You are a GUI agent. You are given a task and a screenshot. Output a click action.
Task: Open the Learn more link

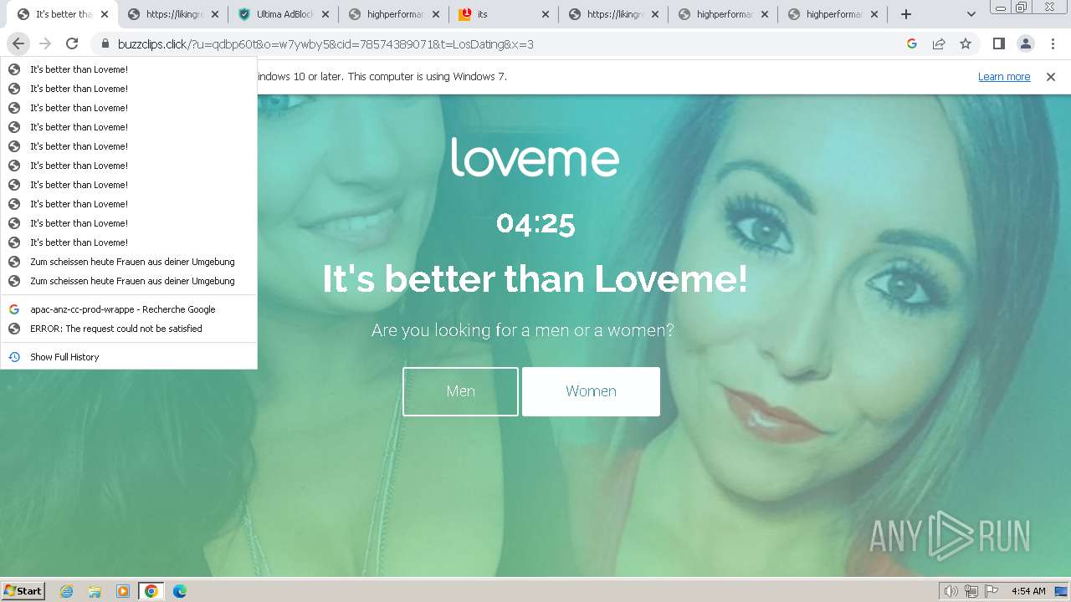(x=1004, y=76)
